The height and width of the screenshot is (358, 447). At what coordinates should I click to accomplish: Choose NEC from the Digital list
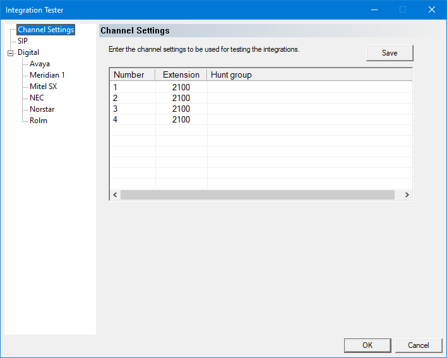click(x=37, y=98)
